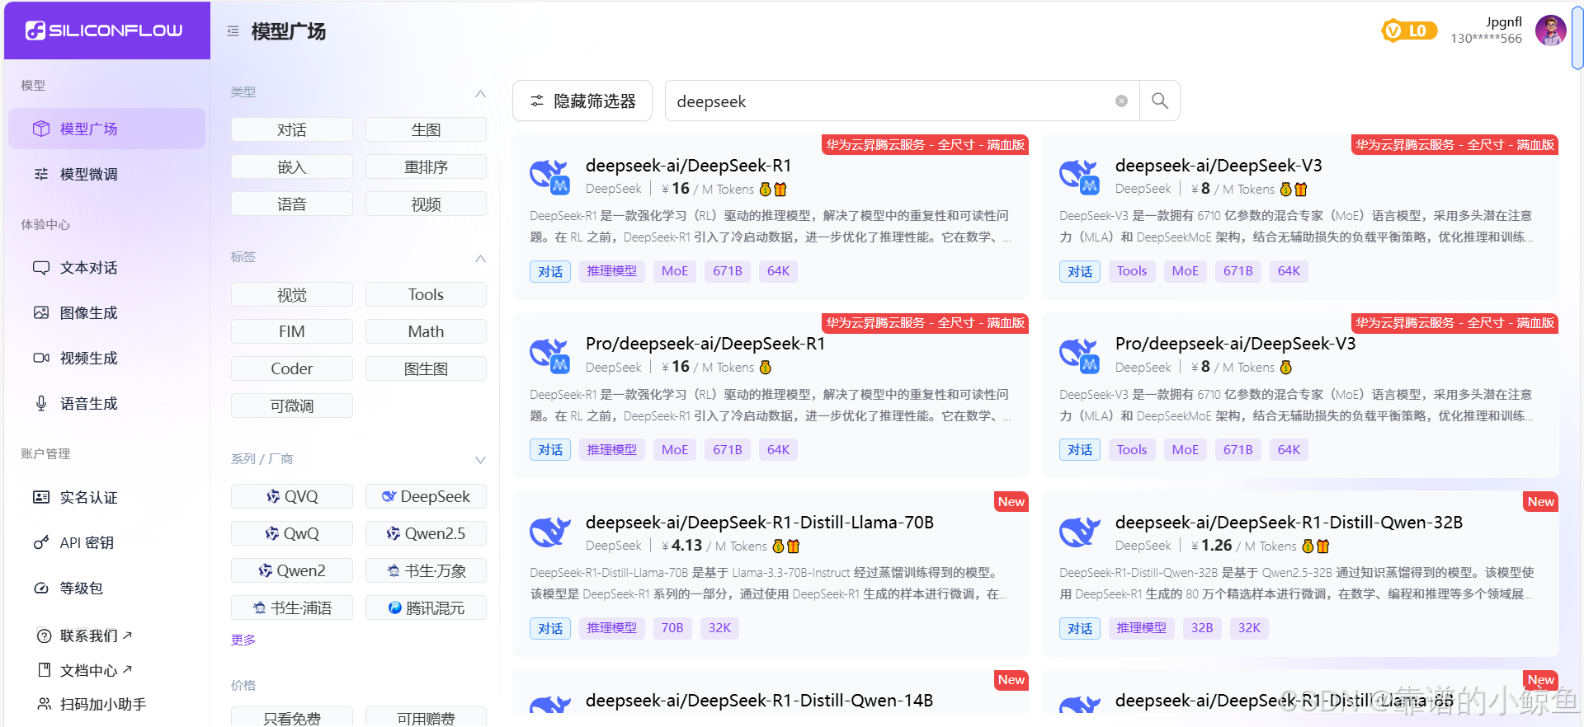Filter by Qwen2.5 series
This screenshot has width=1584, height=727.
(426, 533)
